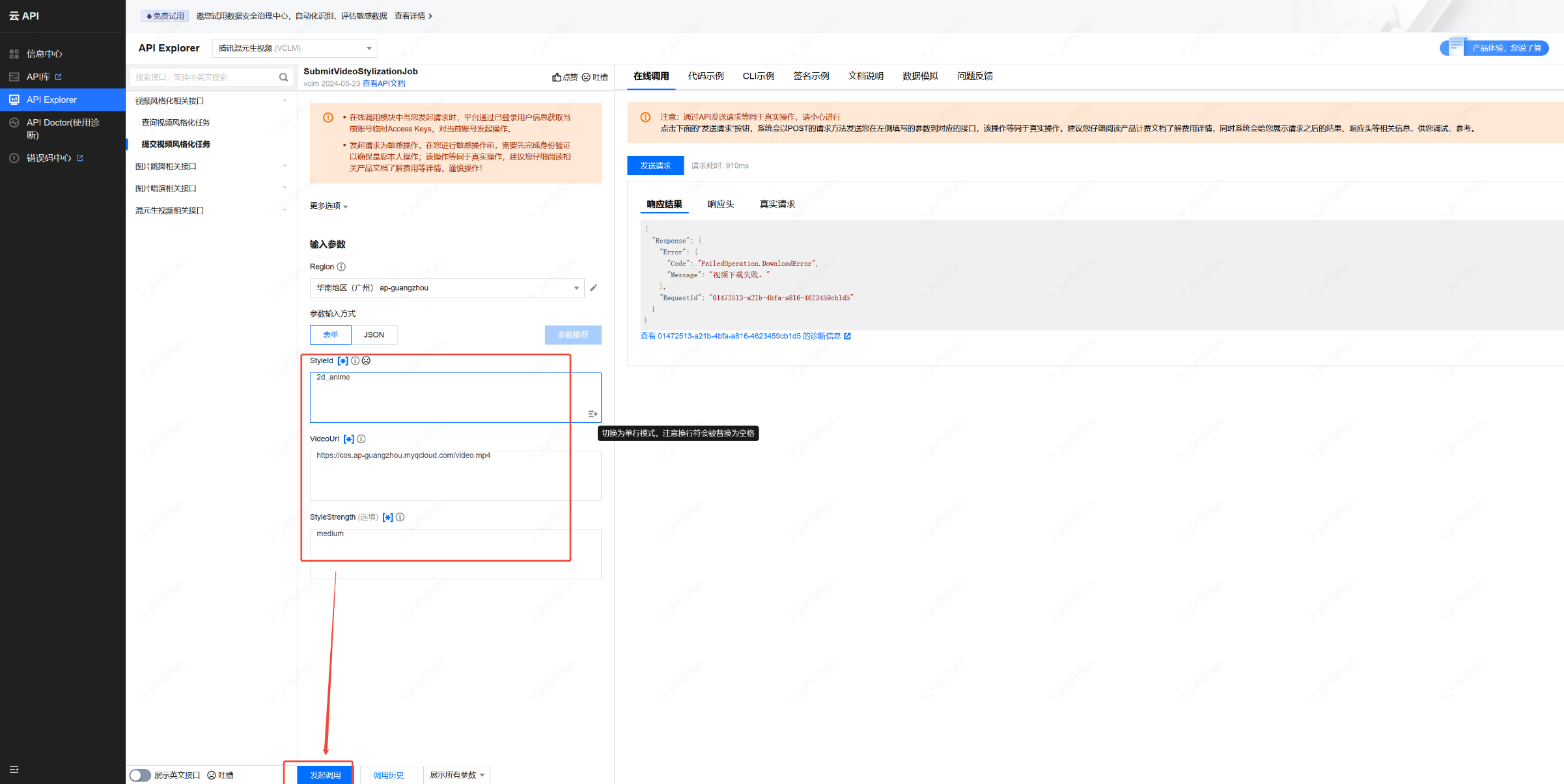Open the 腾讯混元生视频 product dropdown
The width and height of the screenshot is (1564, 784).
pyautogui.click(x=294, y=48)
